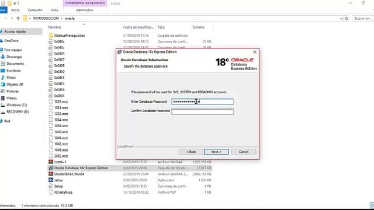
Task: Select the 0x040c file icon
Action: (51, 48)
